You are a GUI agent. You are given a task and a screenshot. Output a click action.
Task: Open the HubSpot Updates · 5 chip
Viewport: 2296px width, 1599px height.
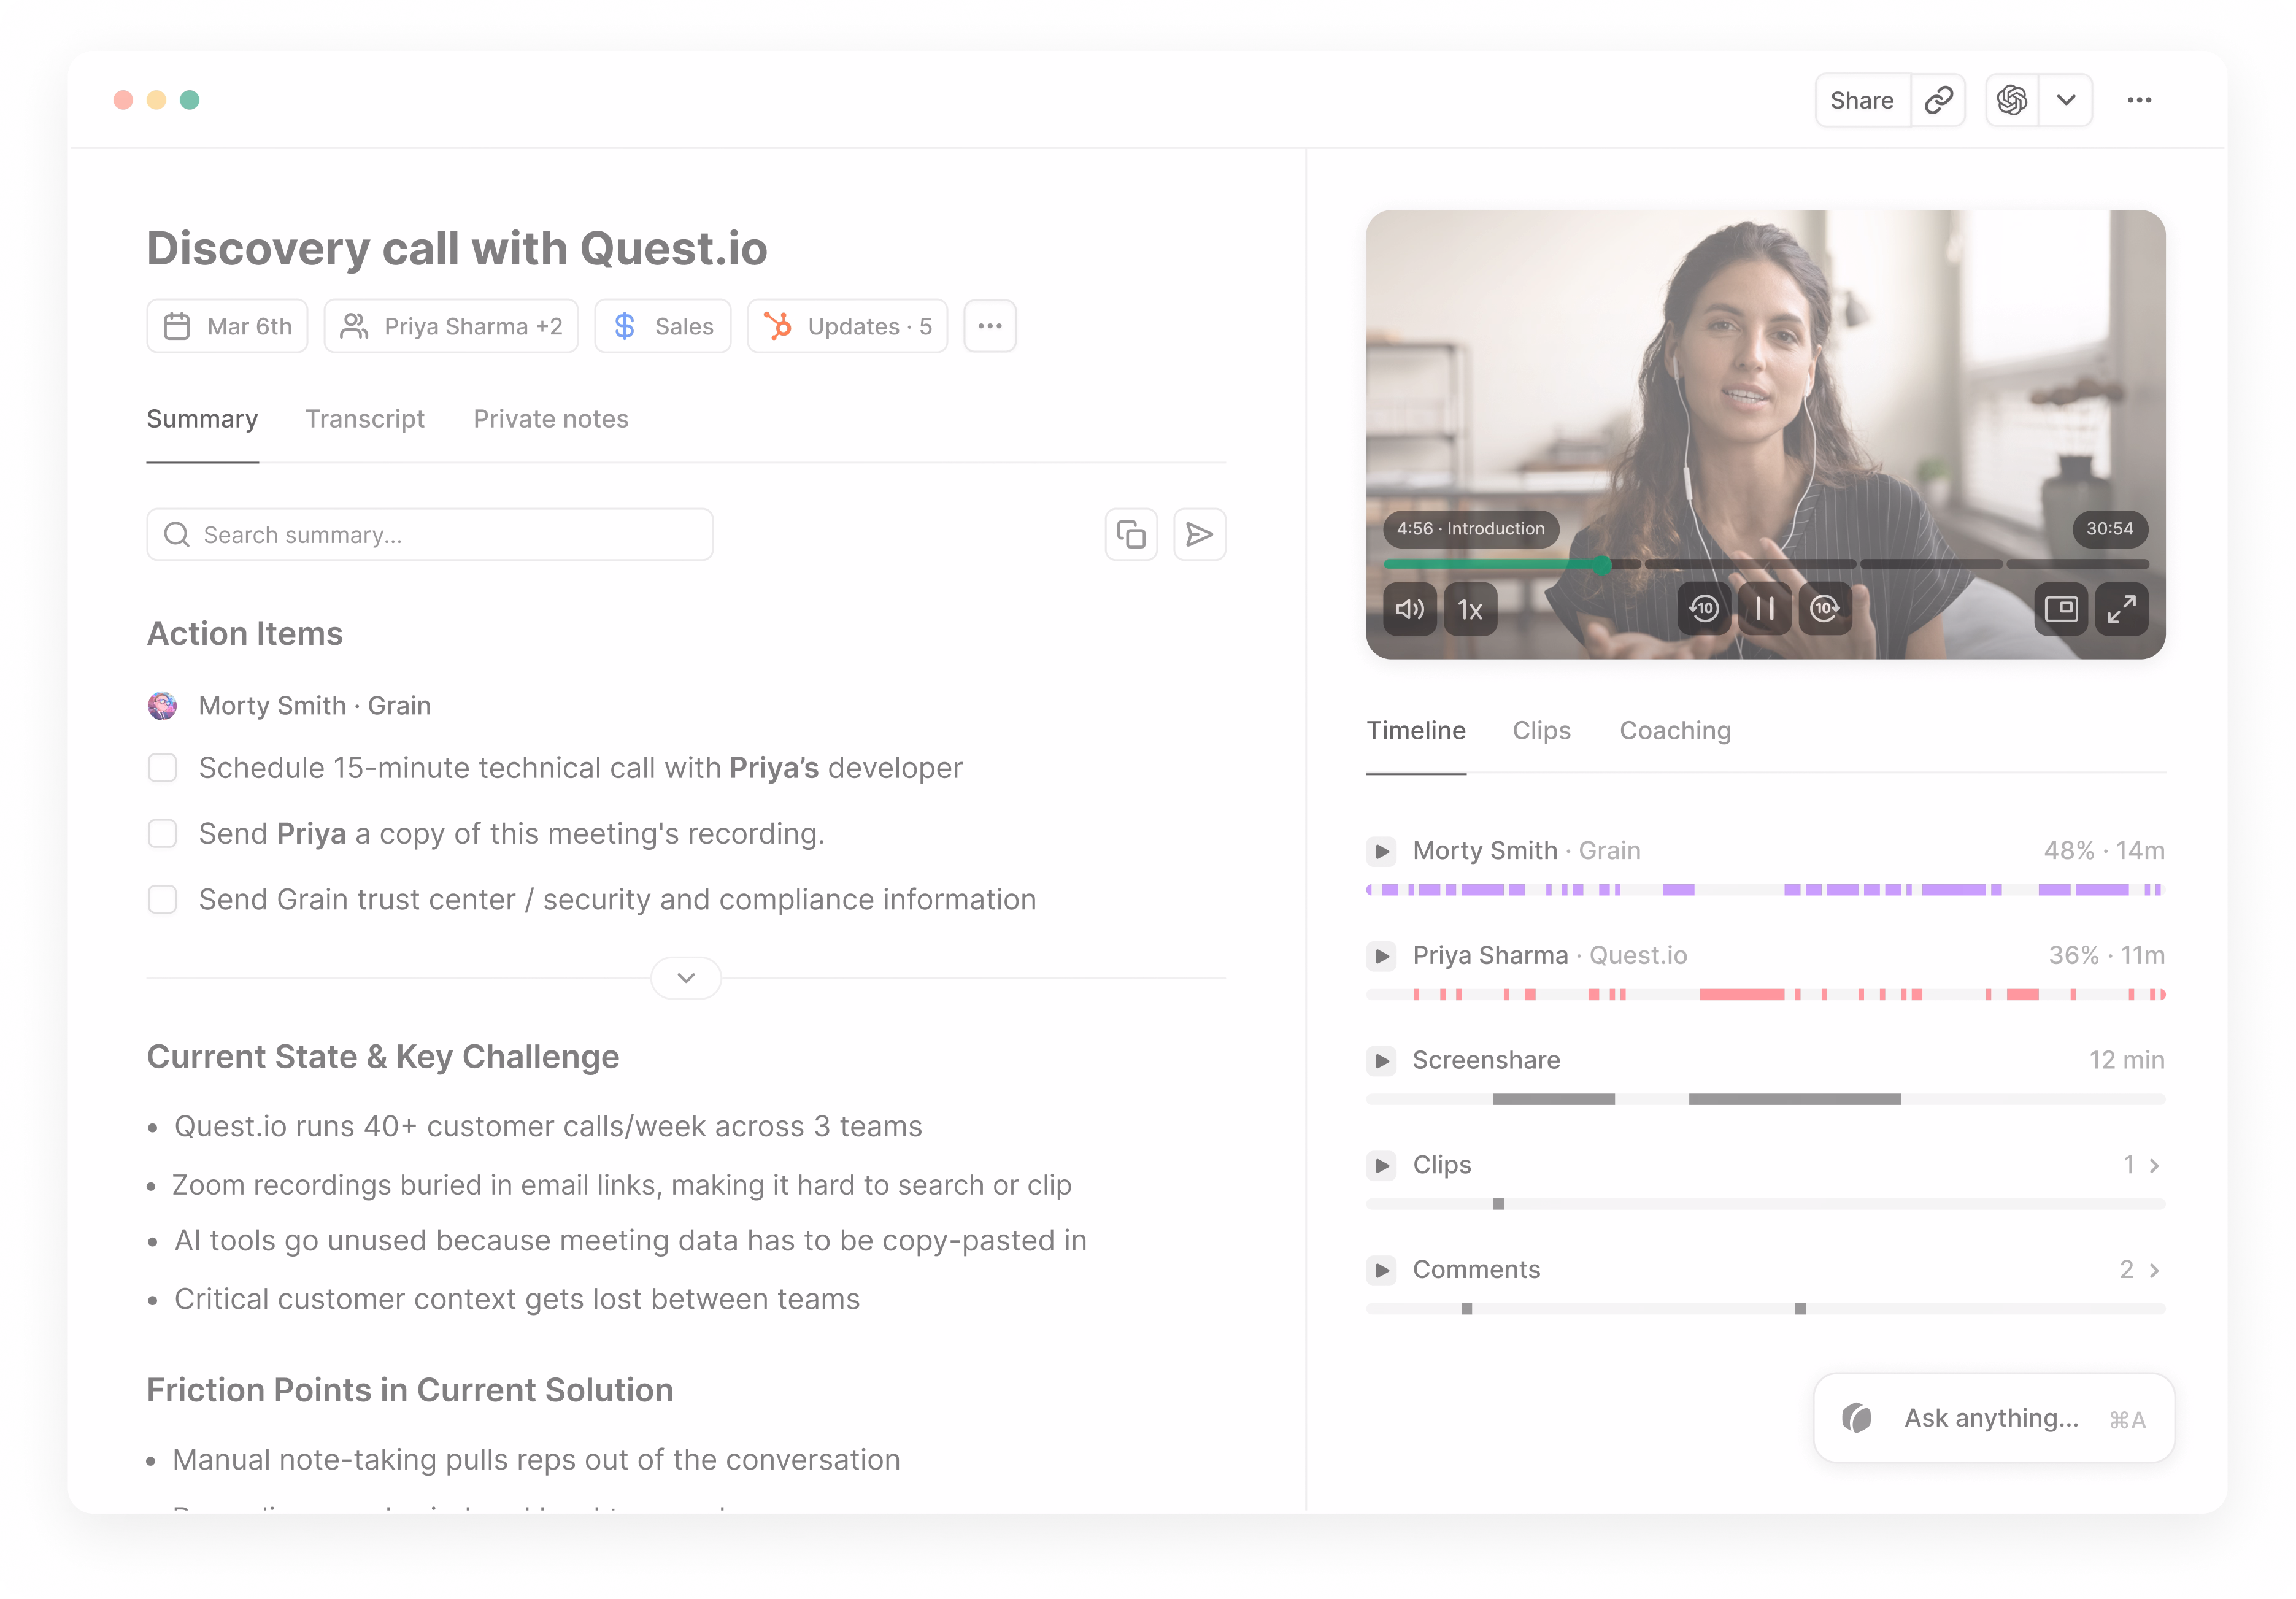coord(847,327)
